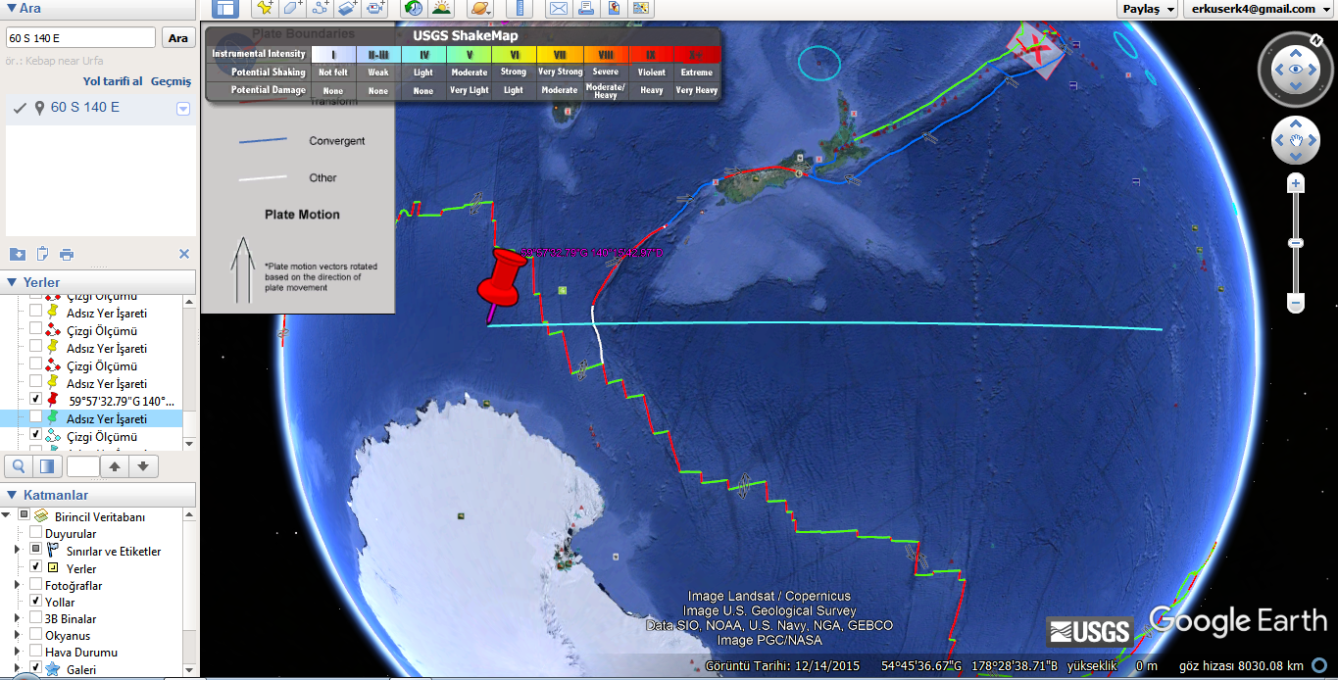
Task: Expand Sınırlar ve Etiketler layer
Action: (x=17, y=551)
